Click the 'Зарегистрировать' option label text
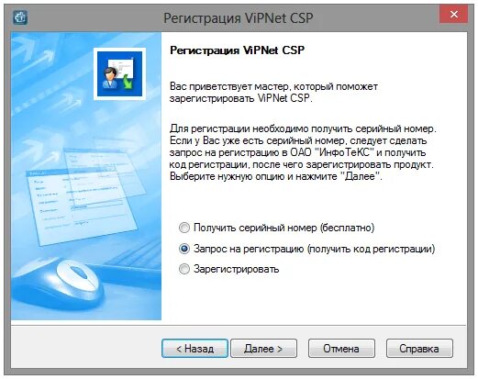Image resolution: width=478 pixels, height=379 pixels. coord(236,269)
